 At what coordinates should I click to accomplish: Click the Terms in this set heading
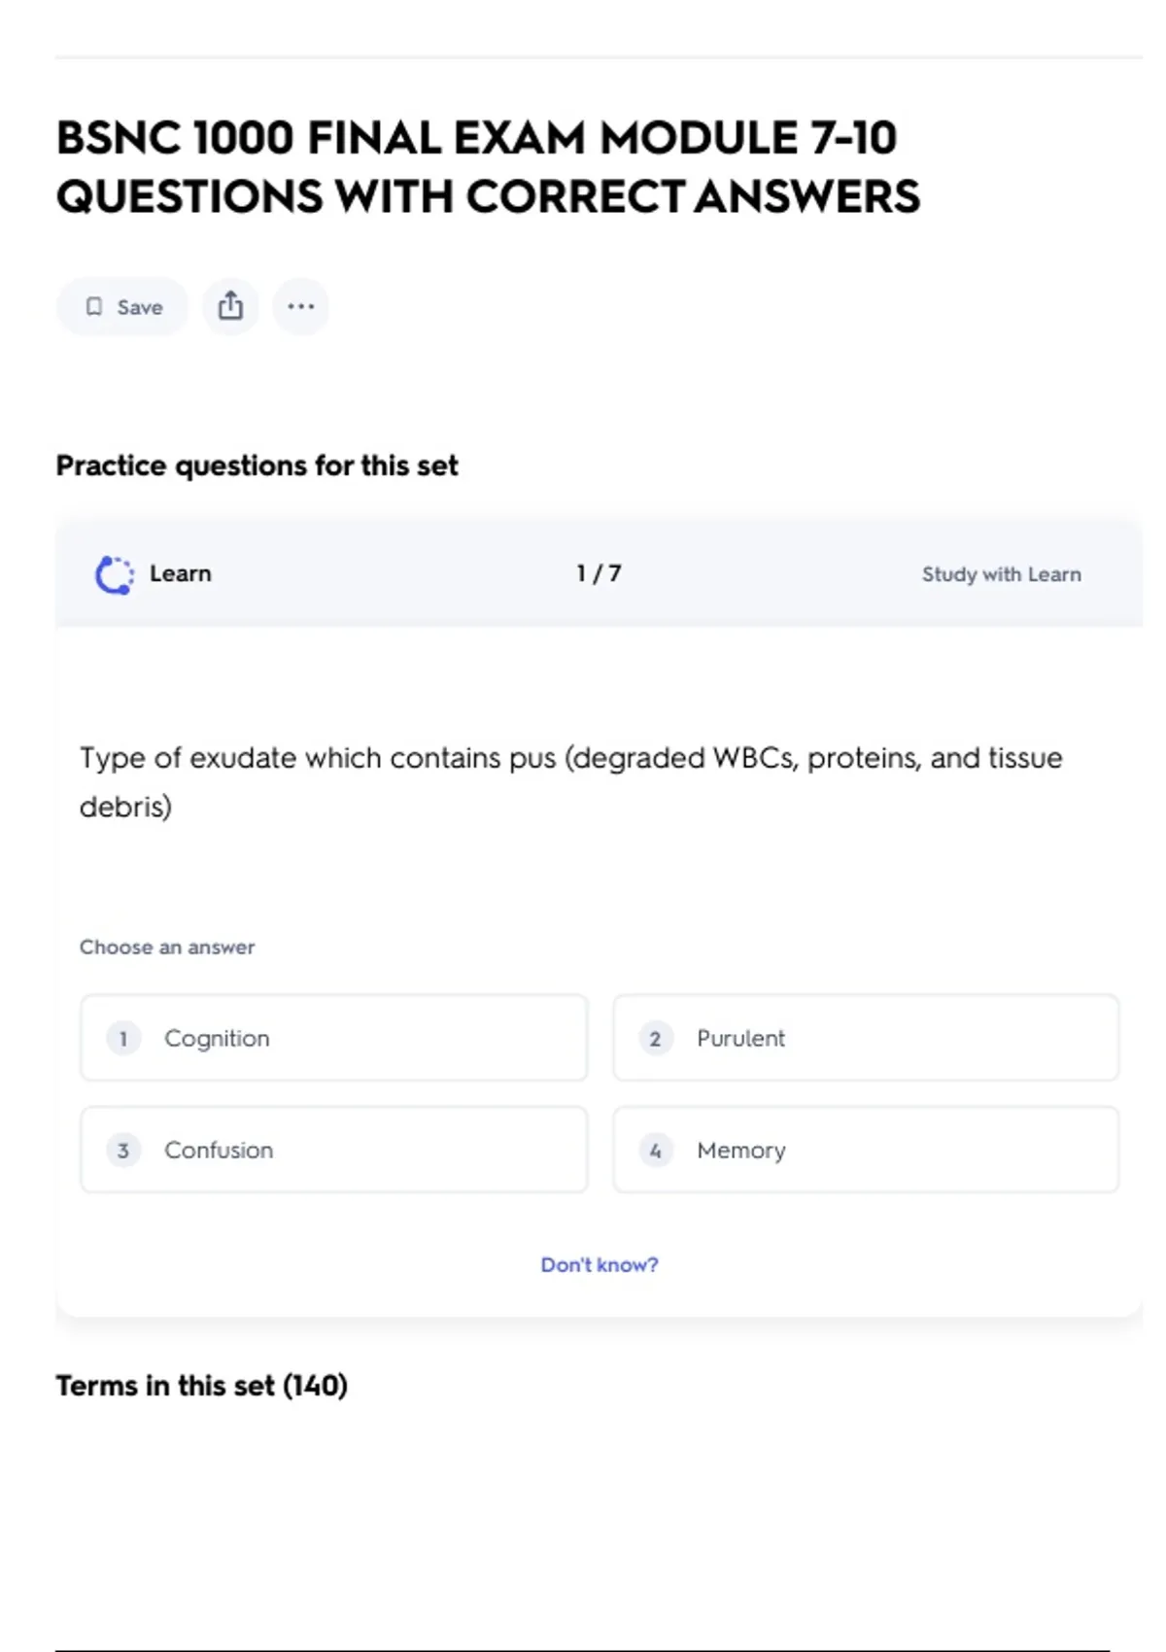[x=201, y=1385]
